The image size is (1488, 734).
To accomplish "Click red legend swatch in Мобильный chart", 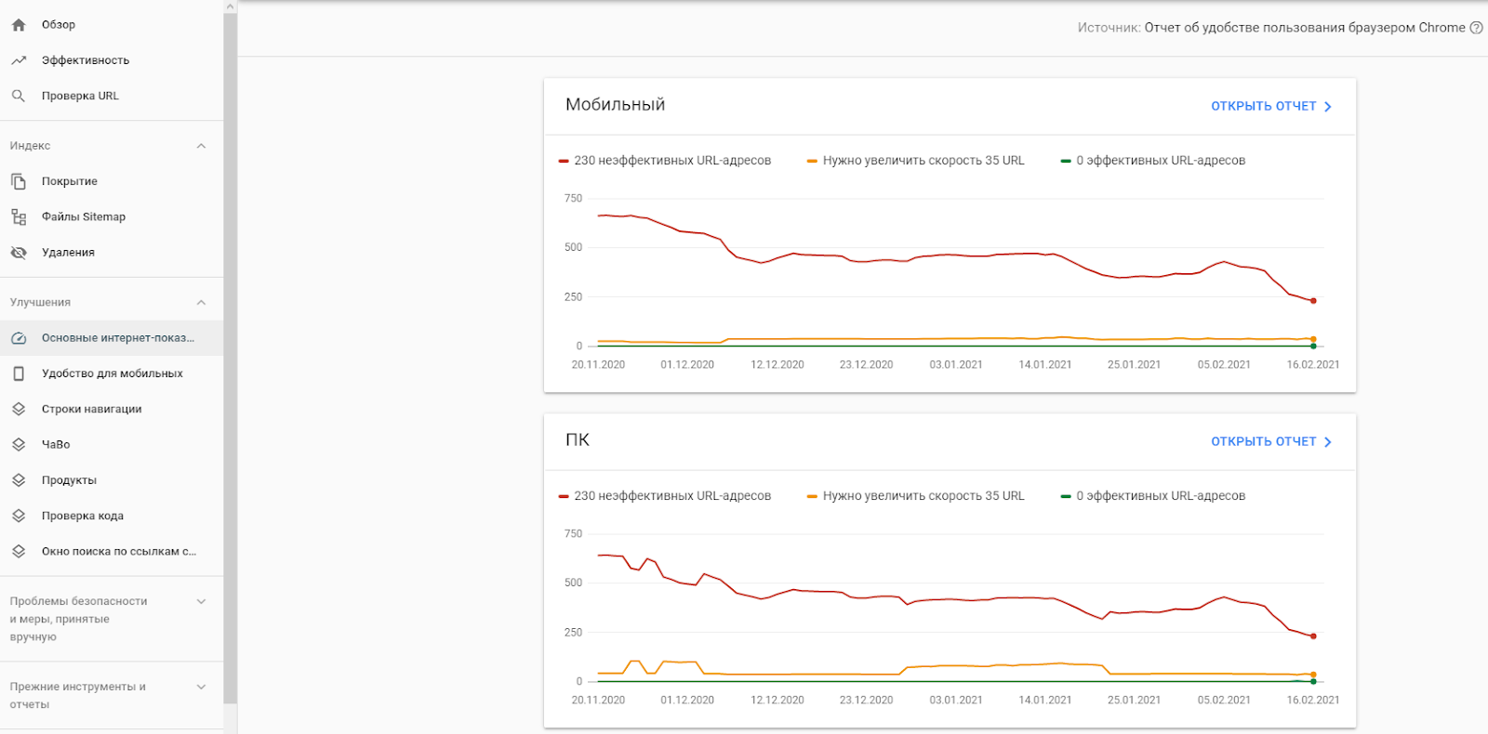I will coord(564,161).
